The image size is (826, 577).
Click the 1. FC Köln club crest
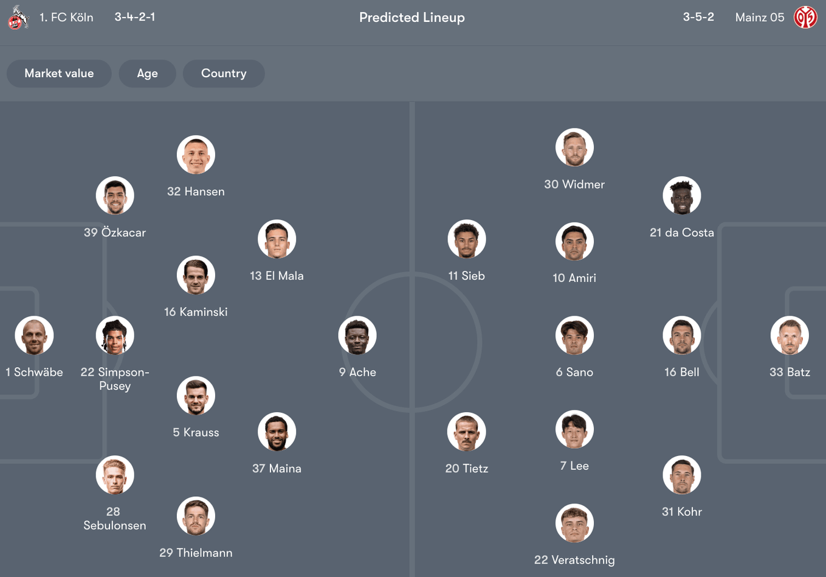click(x=18, y=18)
